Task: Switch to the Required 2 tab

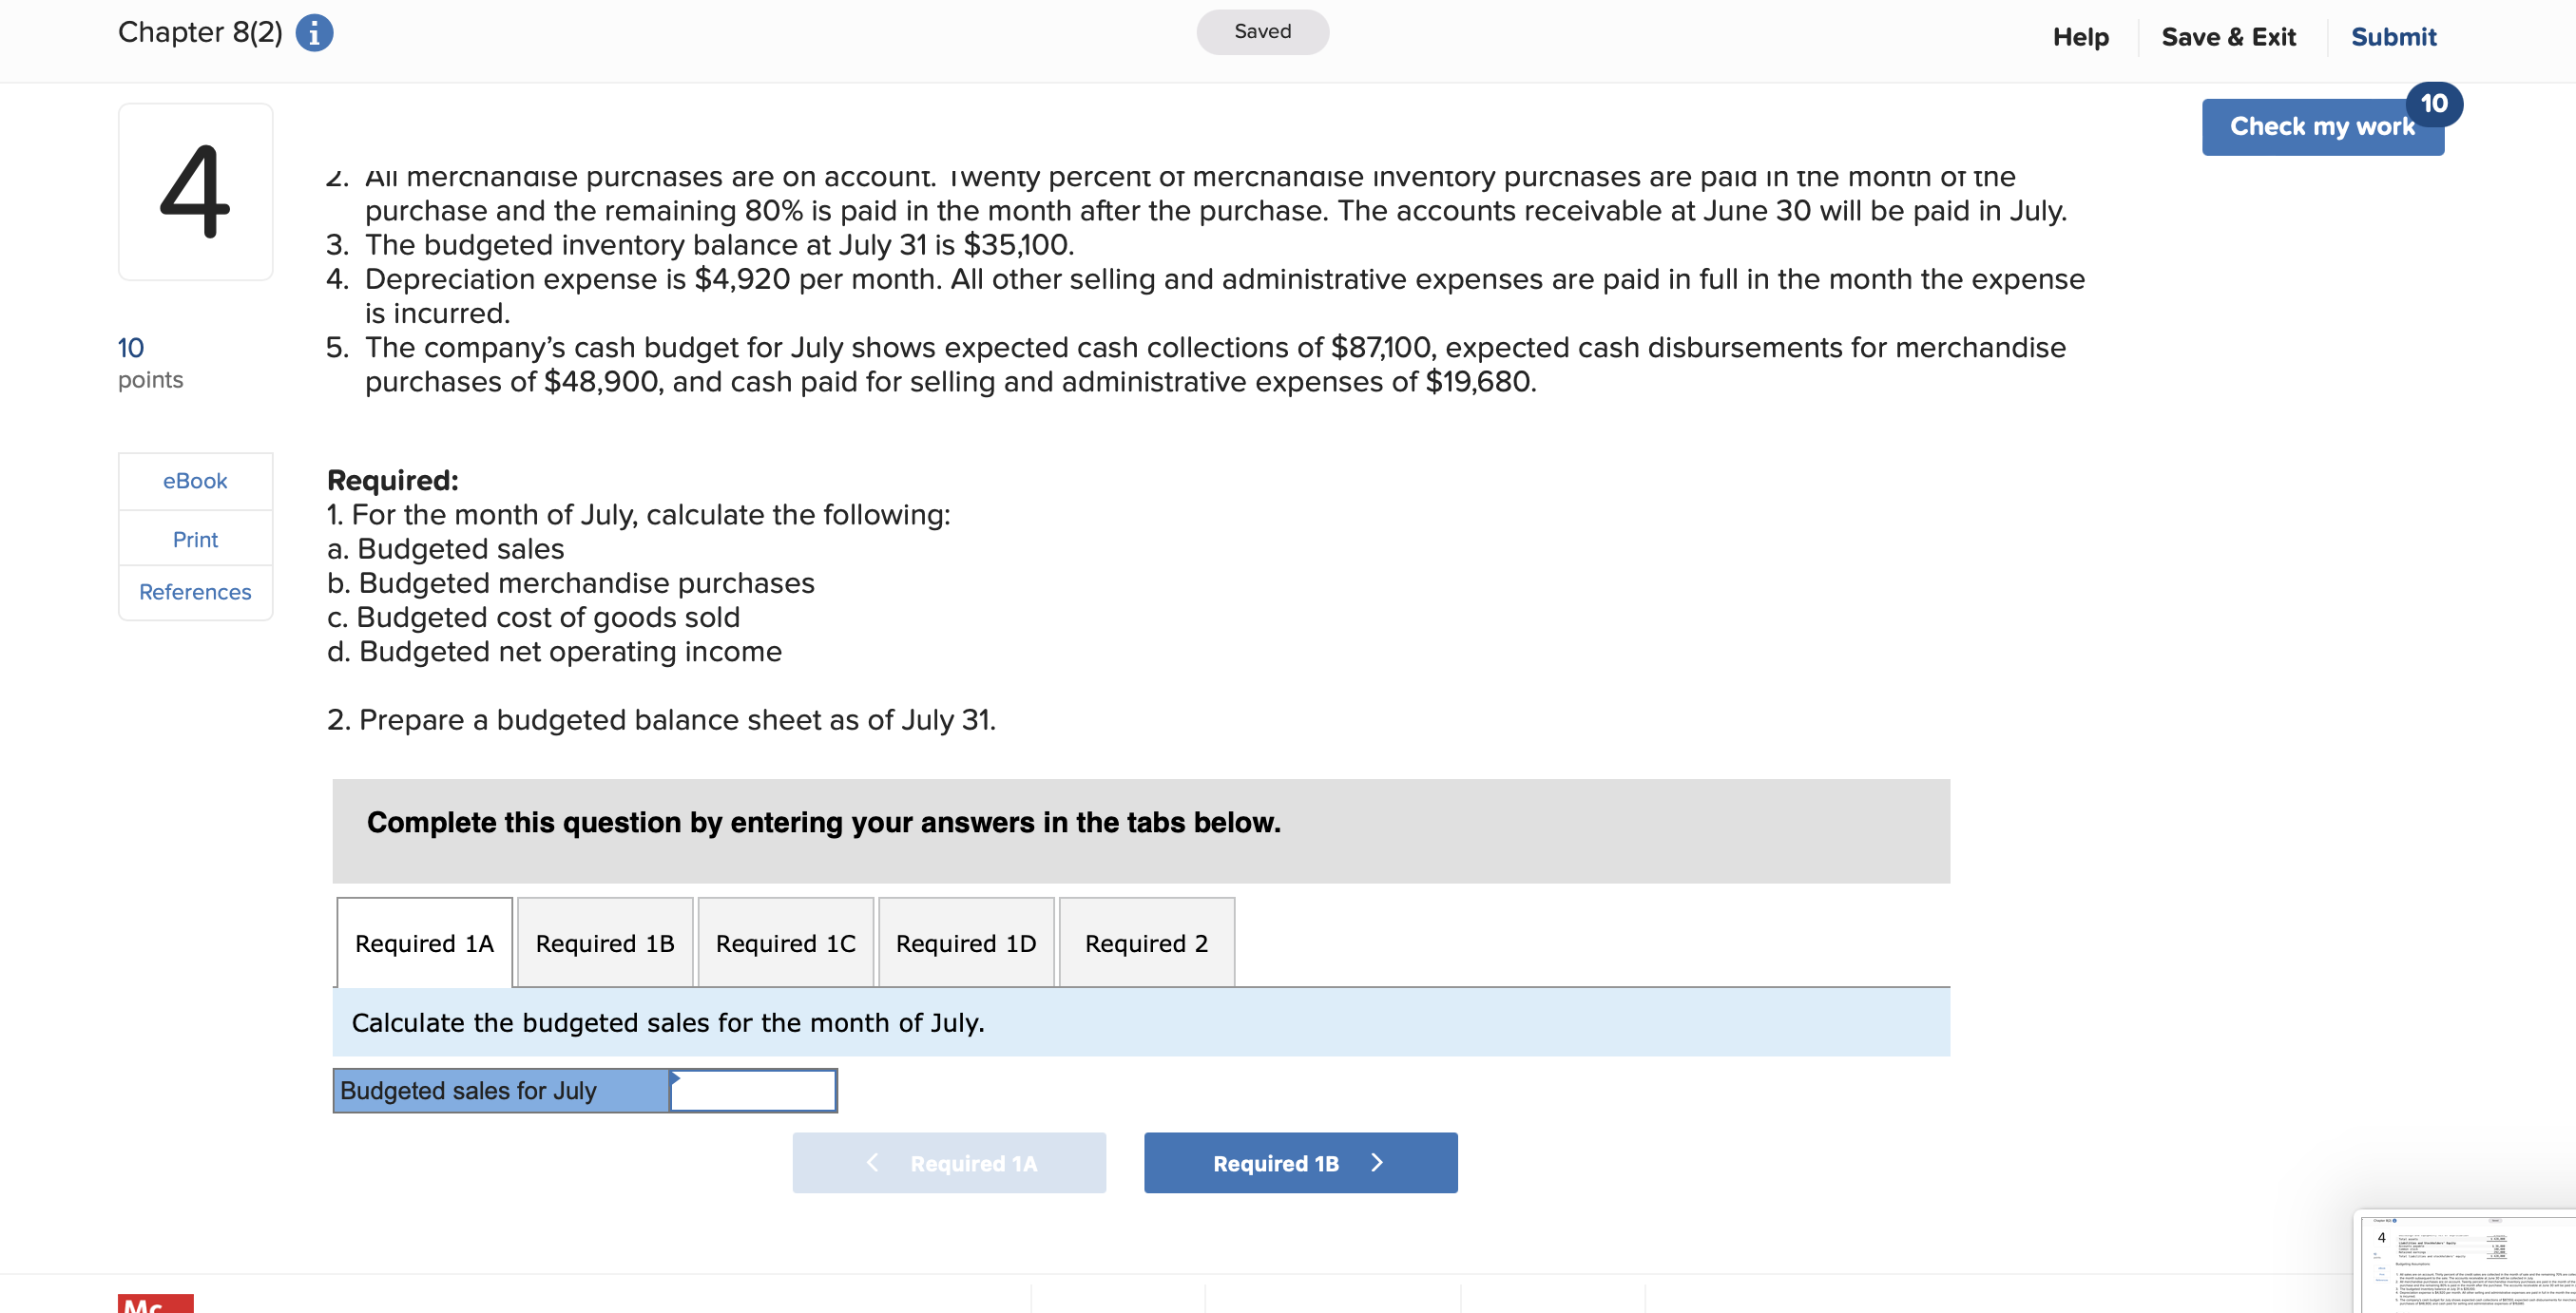Action: click(1146, 942)
